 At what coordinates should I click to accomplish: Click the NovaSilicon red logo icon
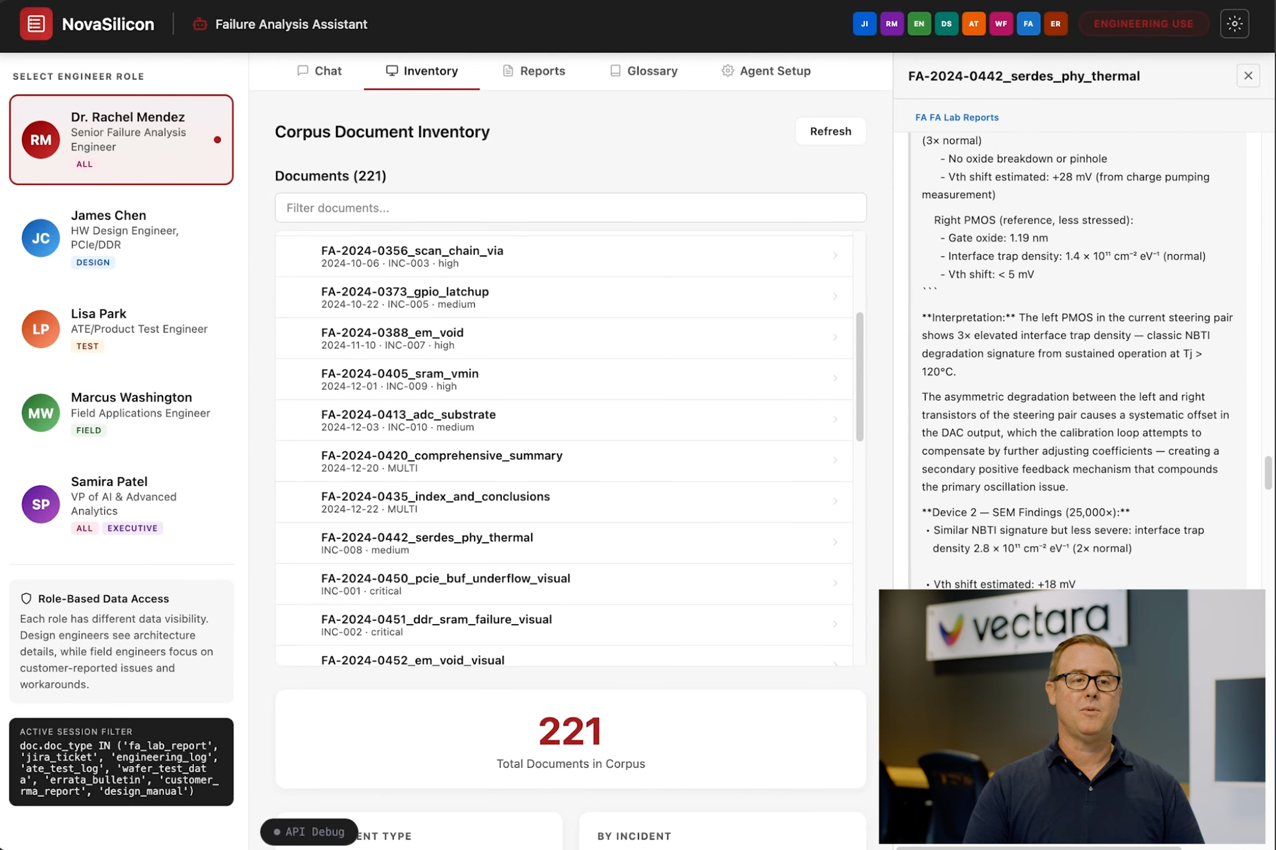(x=36, y=24)
